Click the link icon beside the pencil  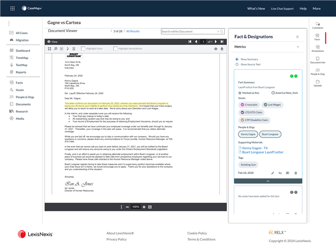[280, 173]
